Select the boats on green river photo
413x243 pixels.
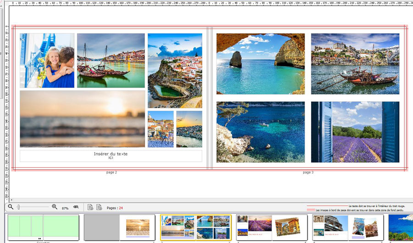[111, 61]
